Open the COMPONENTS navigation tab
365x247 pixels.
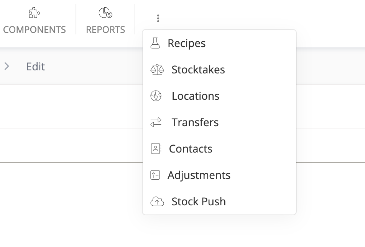(x=34, y=29)
